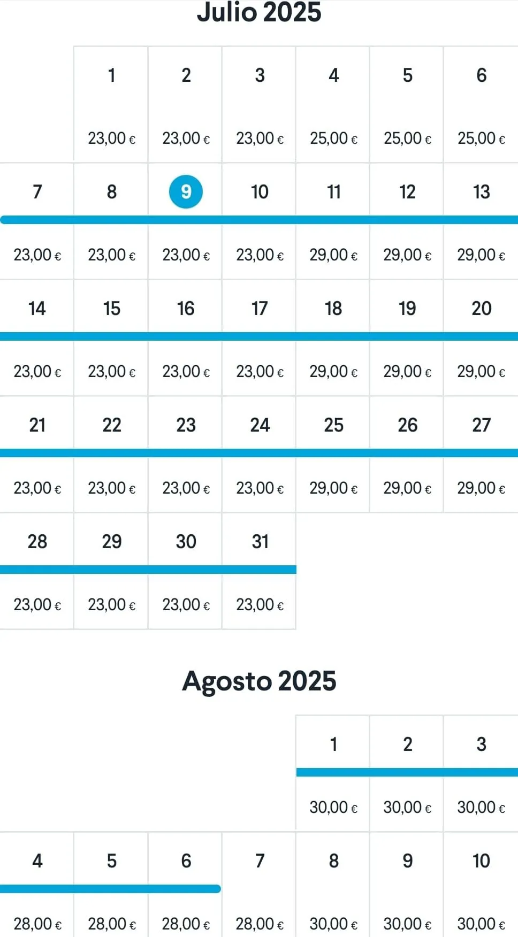This screenshot has height=937, width=518.
Task: Choose July 27 in the calendar
Action: coord(481,454)
